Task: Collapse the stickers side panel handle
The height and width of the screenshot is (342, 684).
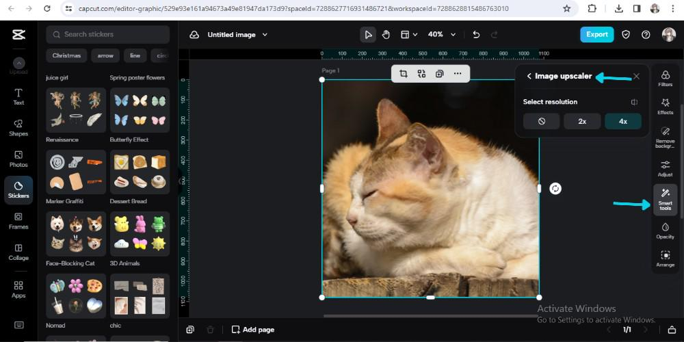Action: 180,181
